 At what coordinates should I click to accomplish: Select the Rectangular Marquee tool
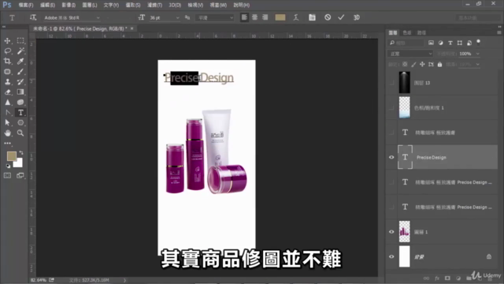20,40
